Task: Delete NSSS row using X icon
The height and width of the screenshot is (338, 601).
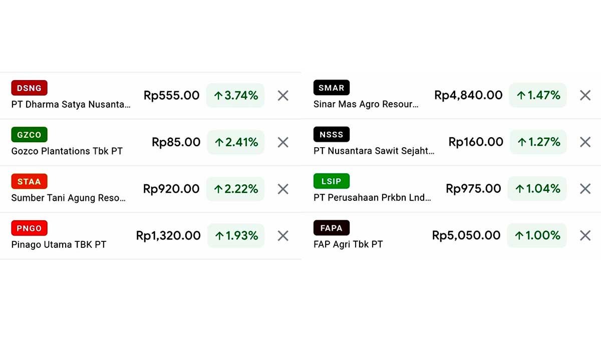Action: 585,142
